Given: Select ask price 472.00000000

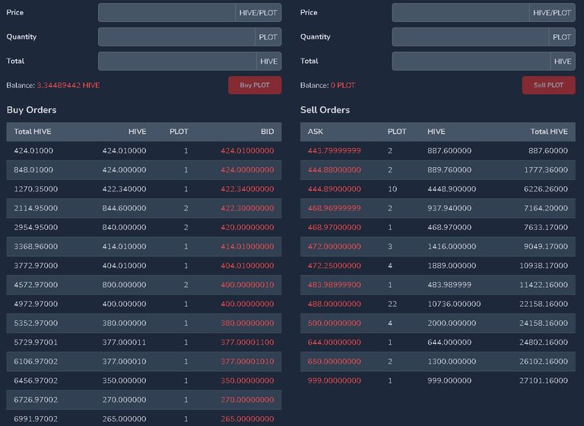Looking at the screenshot, I should click(335, 246).
